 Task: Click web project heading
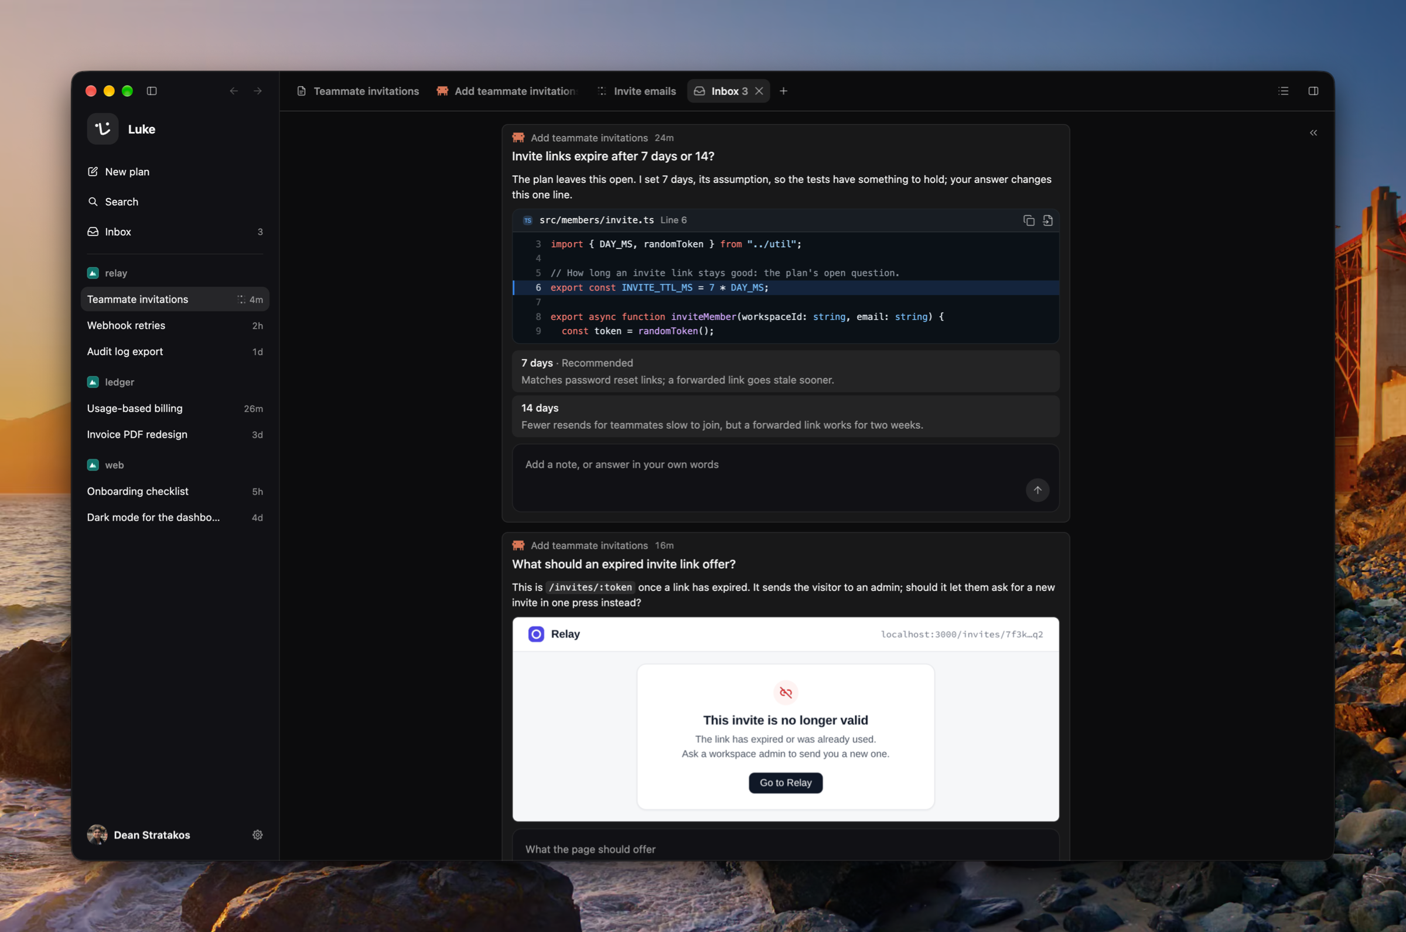point(114,465)
